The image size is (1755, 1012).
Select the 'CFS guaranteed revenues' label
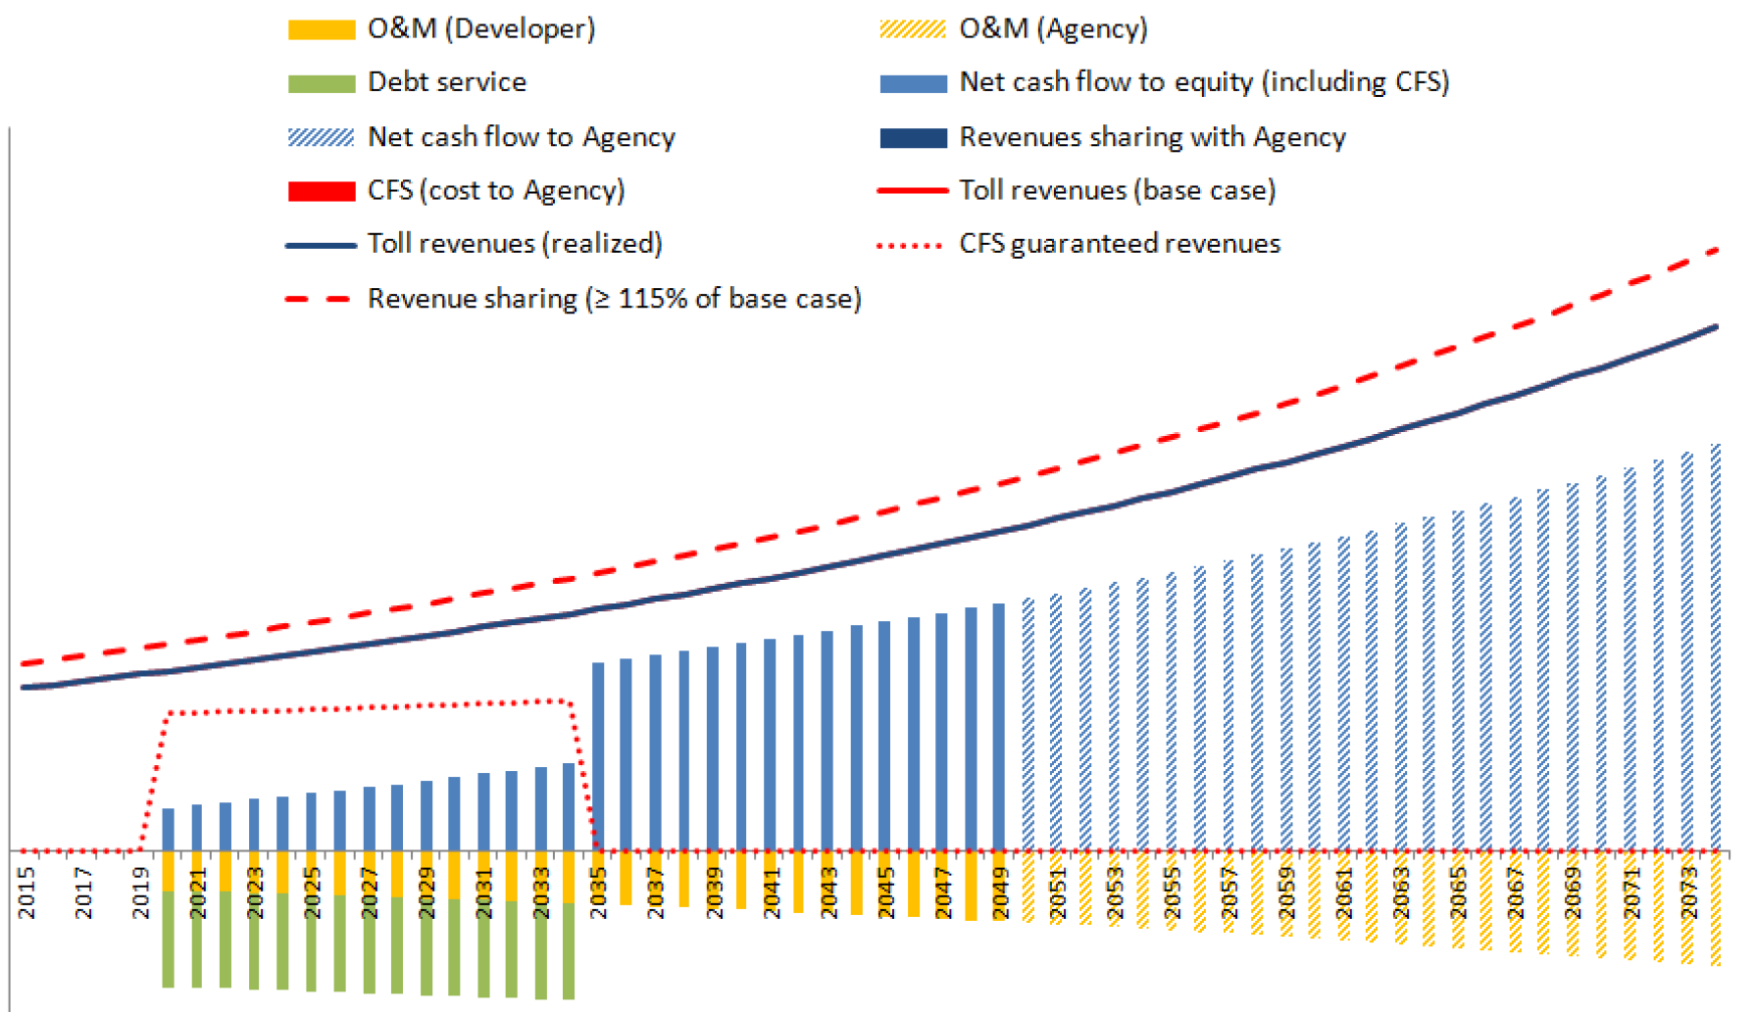pos(1120,244)
